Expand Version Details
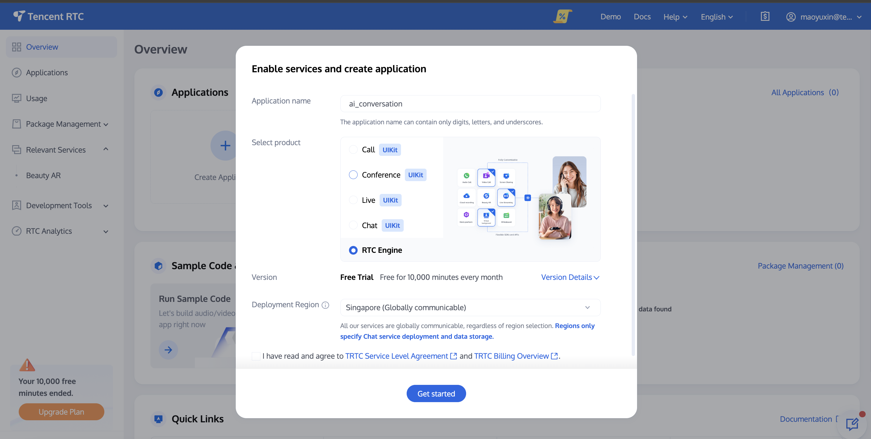The image size is (871, 439). point(570,277)
